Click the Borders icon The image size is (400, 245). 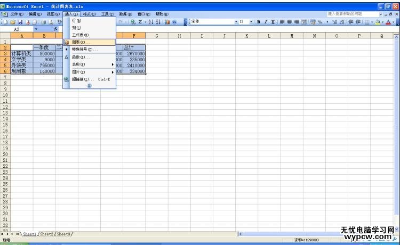click(367, 22)
